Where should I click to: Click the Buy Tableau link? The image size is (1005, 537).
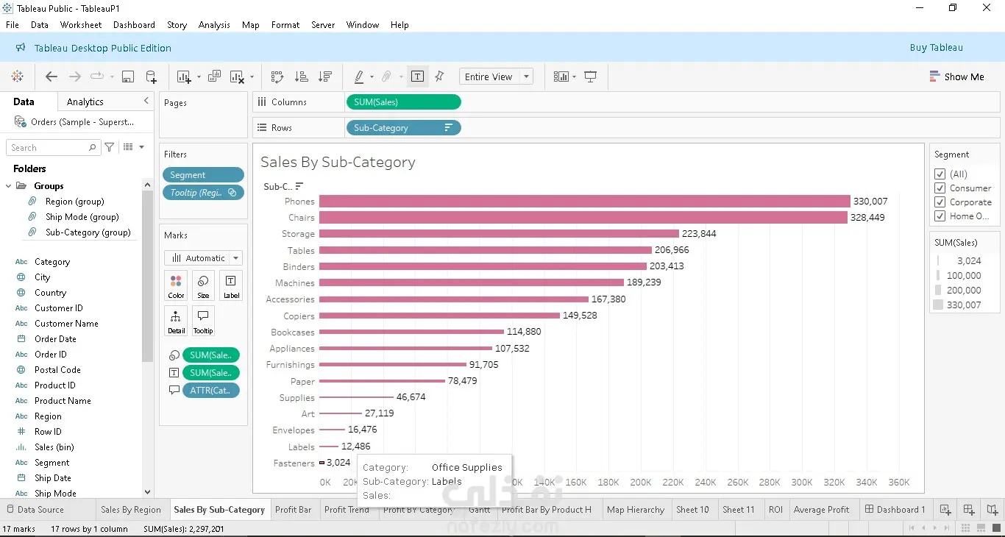[x=936, y=48]
